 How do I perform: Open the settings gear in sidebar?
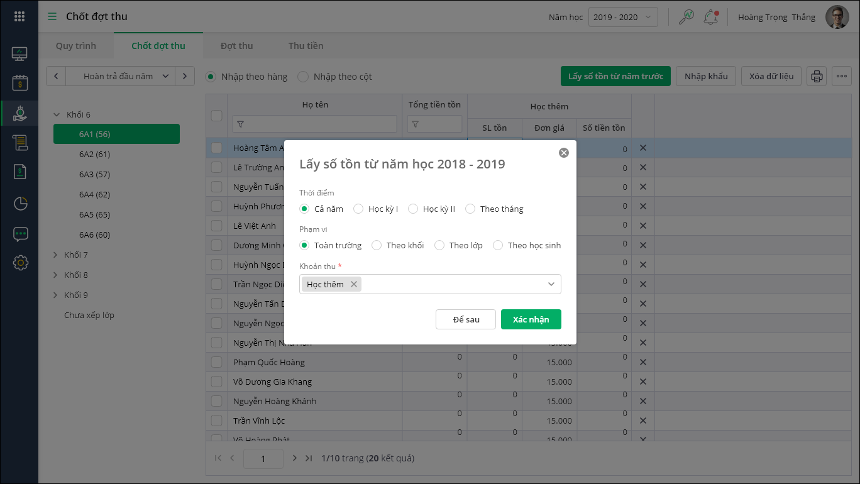20,263
